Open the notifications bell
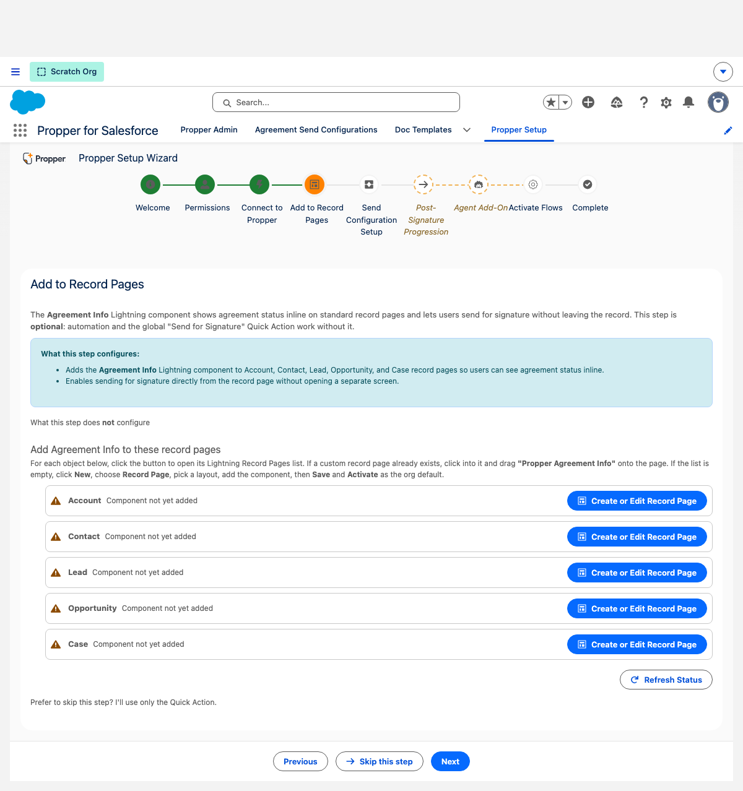This screenshot has width=743, height=791. [x=689, y=102]
